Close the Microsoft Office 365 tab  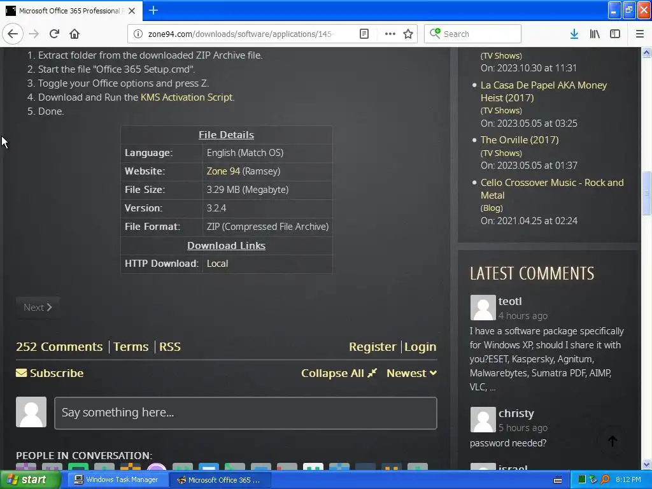[132, 11]
